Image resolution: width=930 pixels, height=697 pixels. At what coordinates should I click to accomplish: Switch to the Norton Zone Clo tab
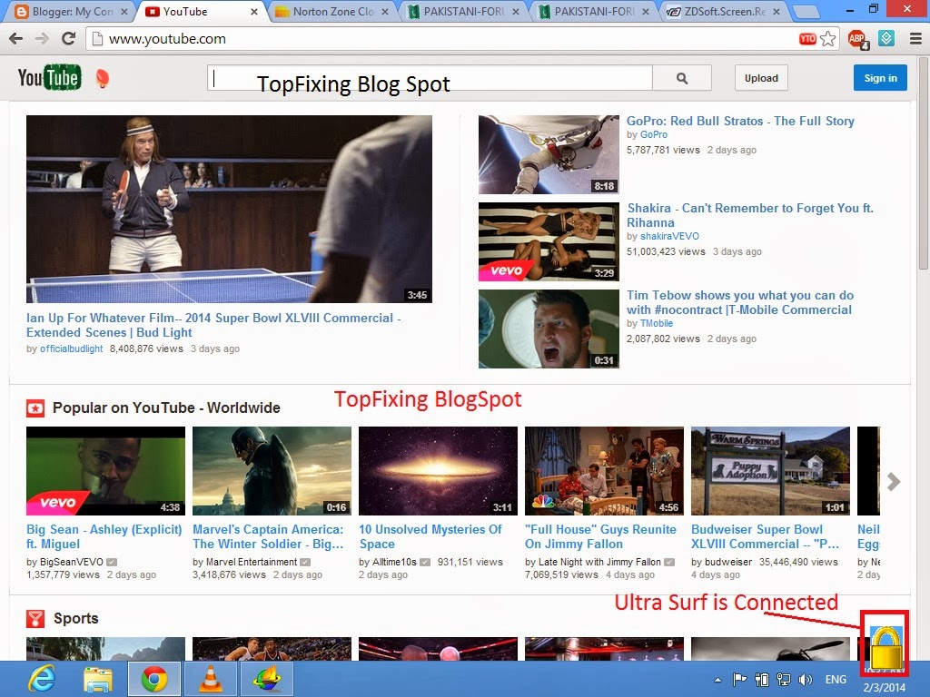(332, 11)
